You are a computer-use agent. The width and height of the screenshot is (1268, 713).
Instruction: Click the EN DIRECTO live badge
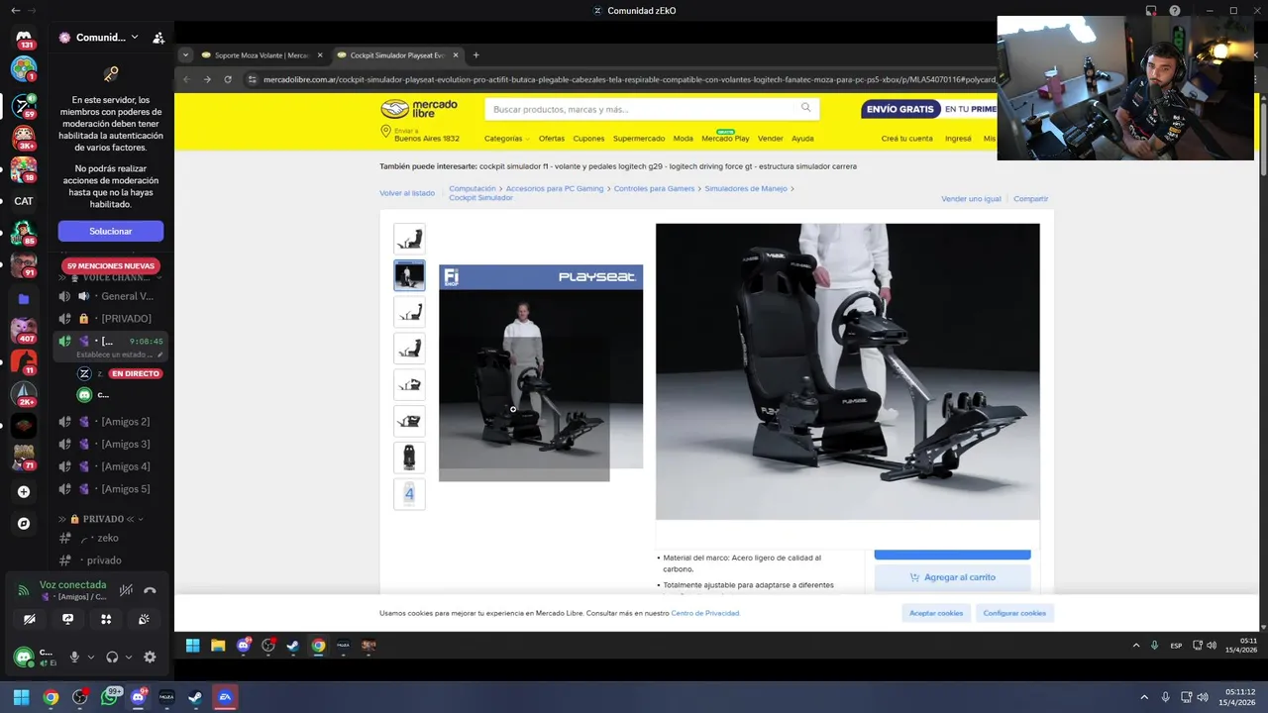tap(135, 373)
